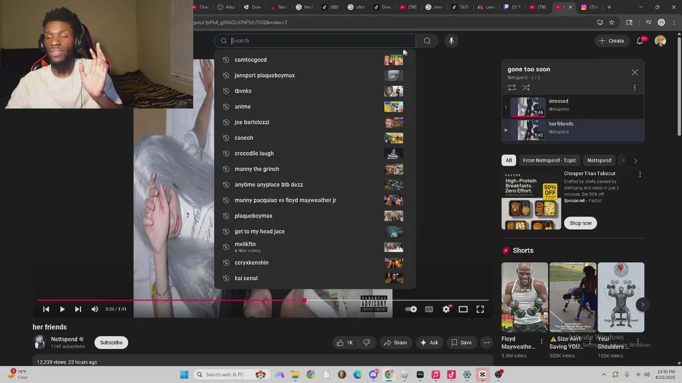Play the paused video
Screen dimensions: 682x383
(x=62, y=309)
